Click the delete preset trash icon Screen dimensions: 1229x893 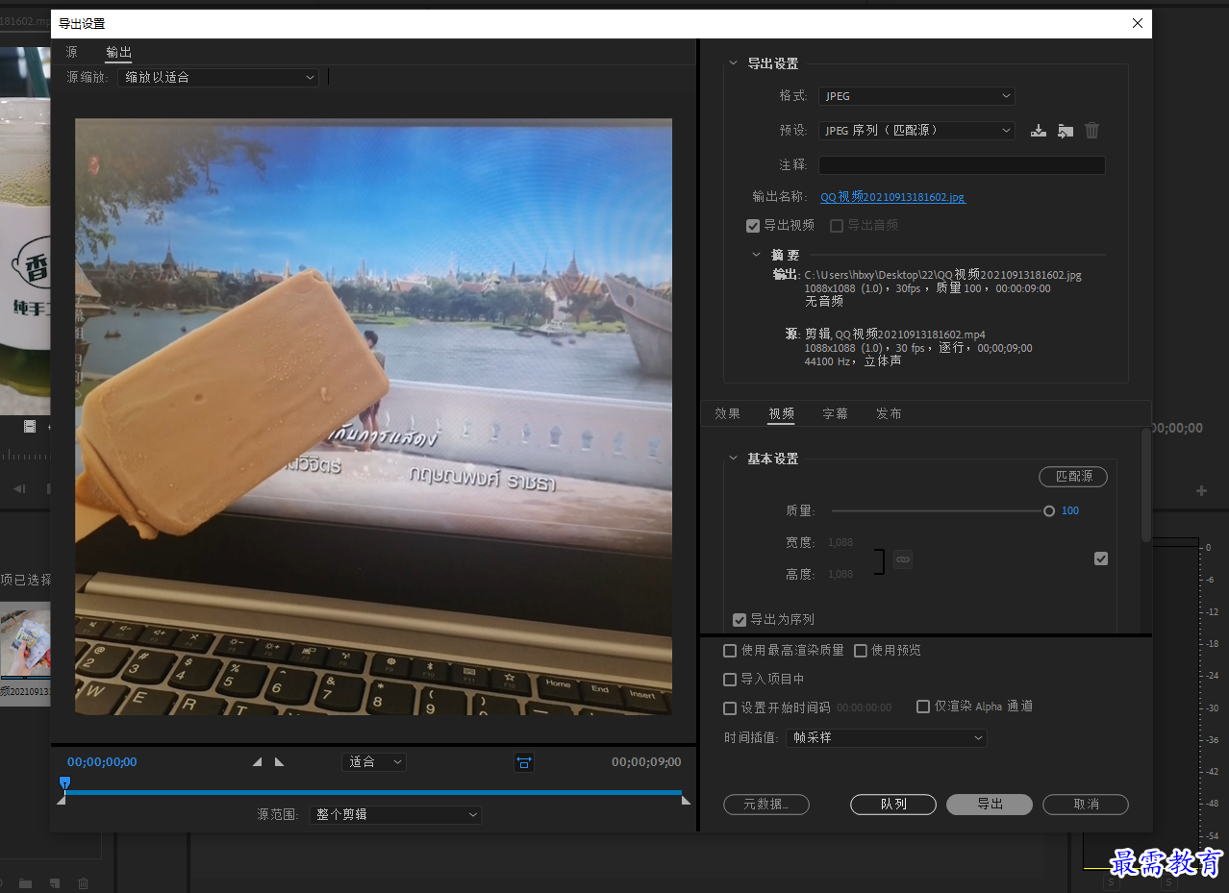click(1091, 131)
